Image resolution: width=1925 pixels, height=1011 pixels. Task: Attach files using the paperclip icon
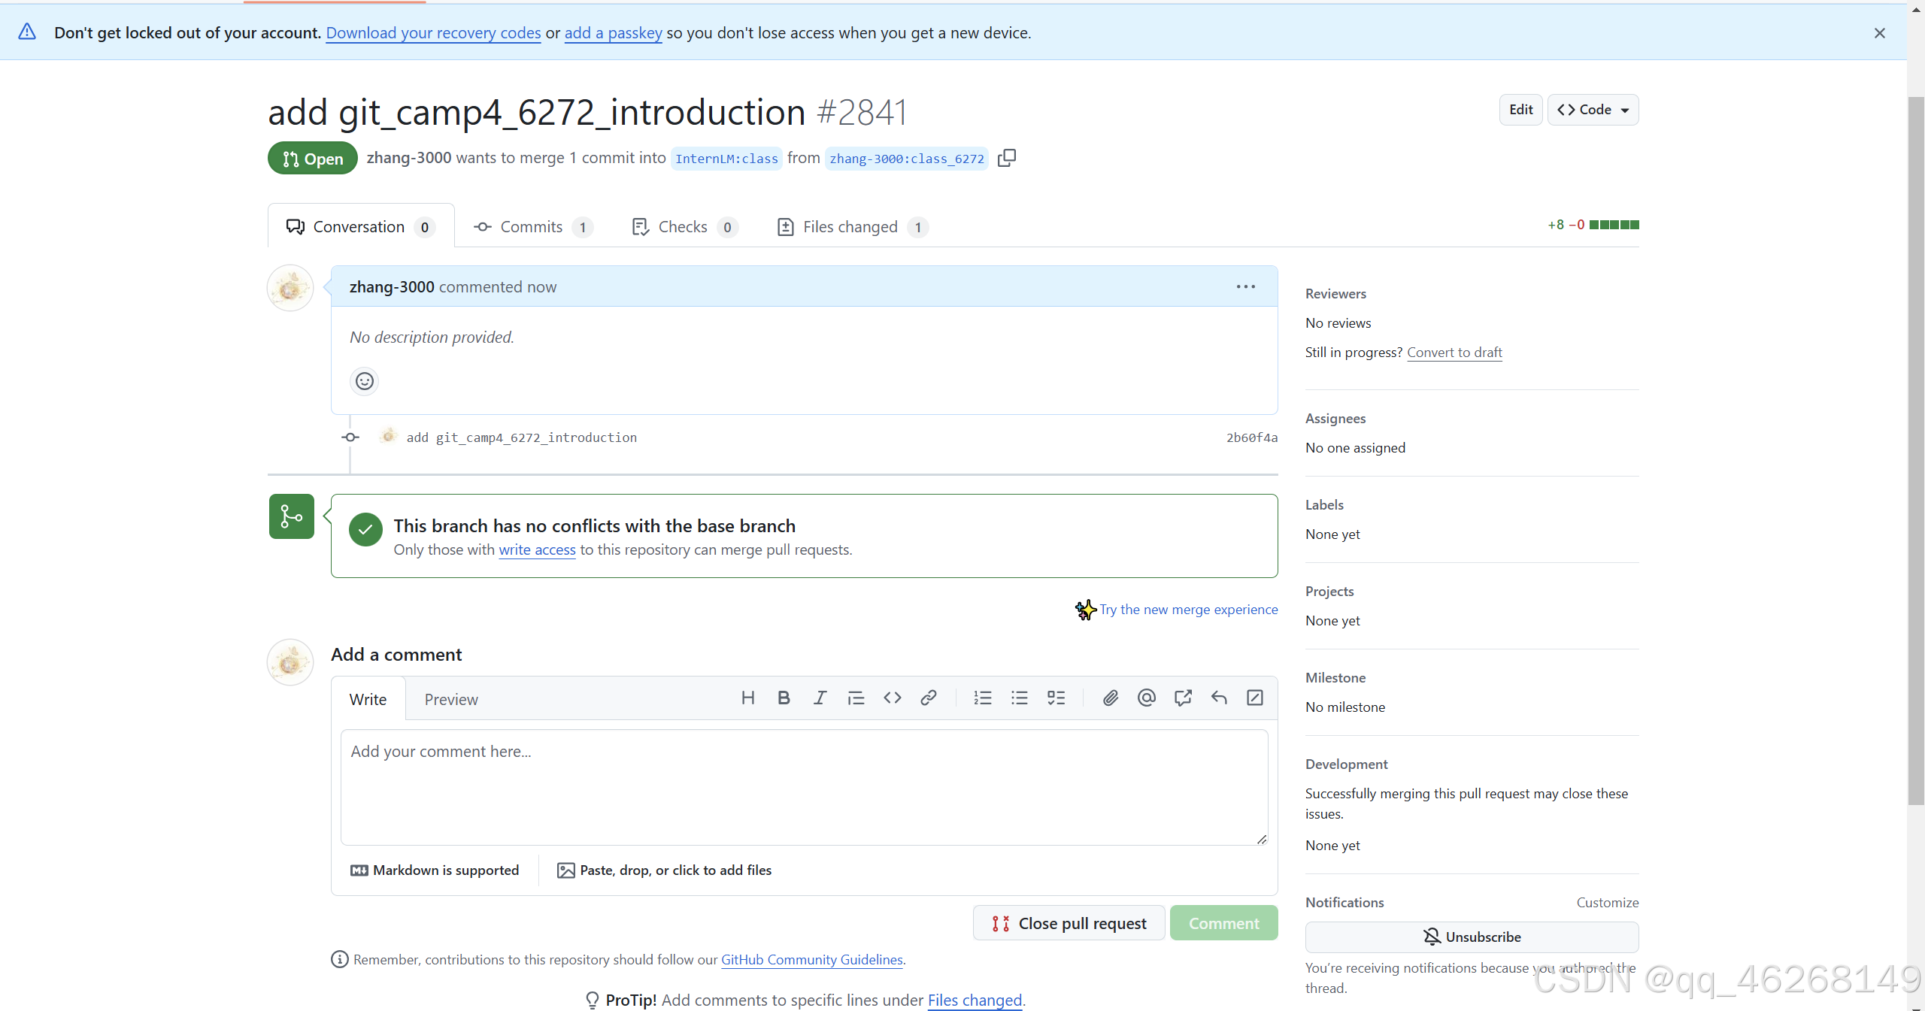tap(1110, 698)
